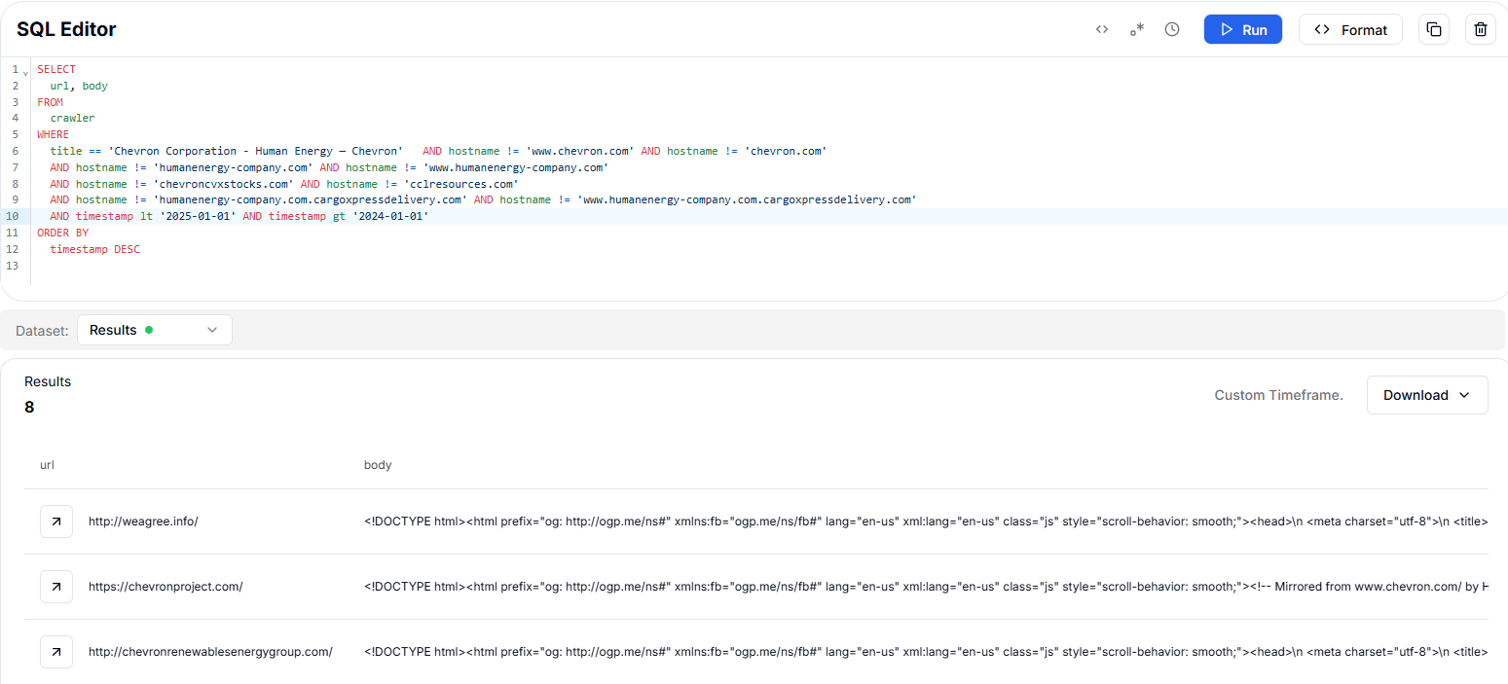Click the SQL Editor heading
Image resolution: width=1508 pixels, height=684 pixels.
coord(66,29)
